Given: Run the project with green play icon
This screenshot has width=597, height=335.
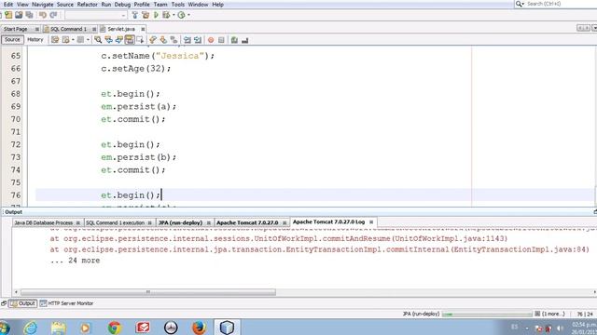Looking at the screenshot, I should point(156,15).
